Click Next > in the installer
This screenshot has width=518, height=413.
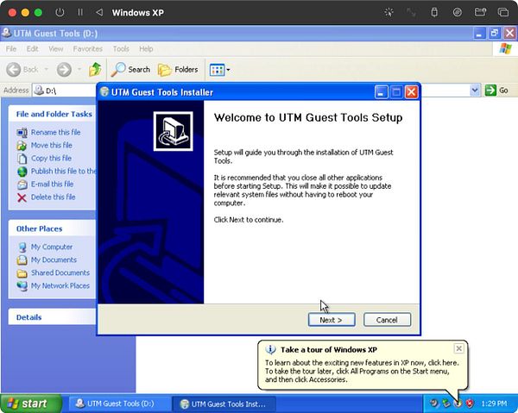pos(332,320)
